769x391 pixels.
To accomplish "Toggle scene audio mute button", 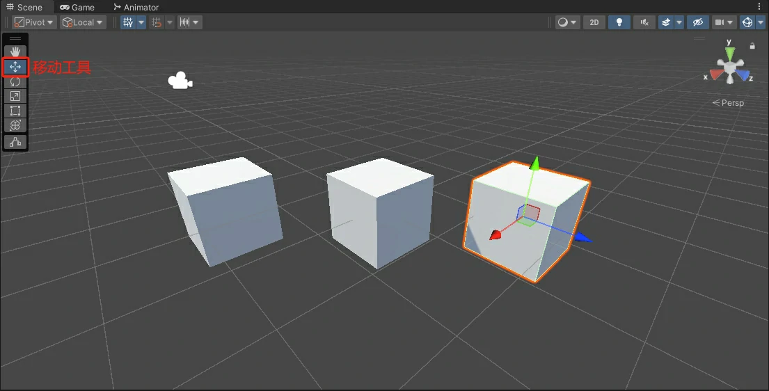I will click(x=644, y=22).
